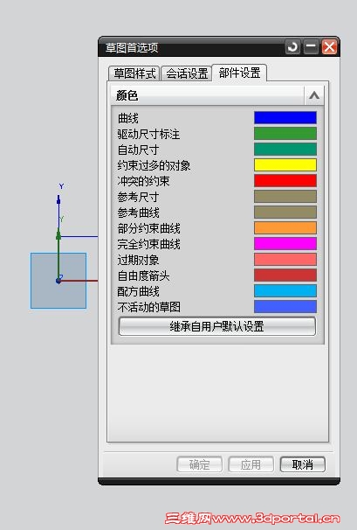Collapse the 颜色 section chevron
This screenshot has width=357, height=530.
point(314,95)
